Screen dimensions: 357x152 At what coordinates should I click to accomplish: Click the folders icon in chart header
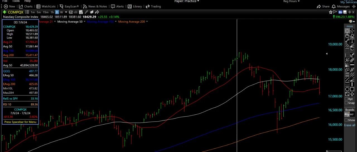(x=91, y=12)
